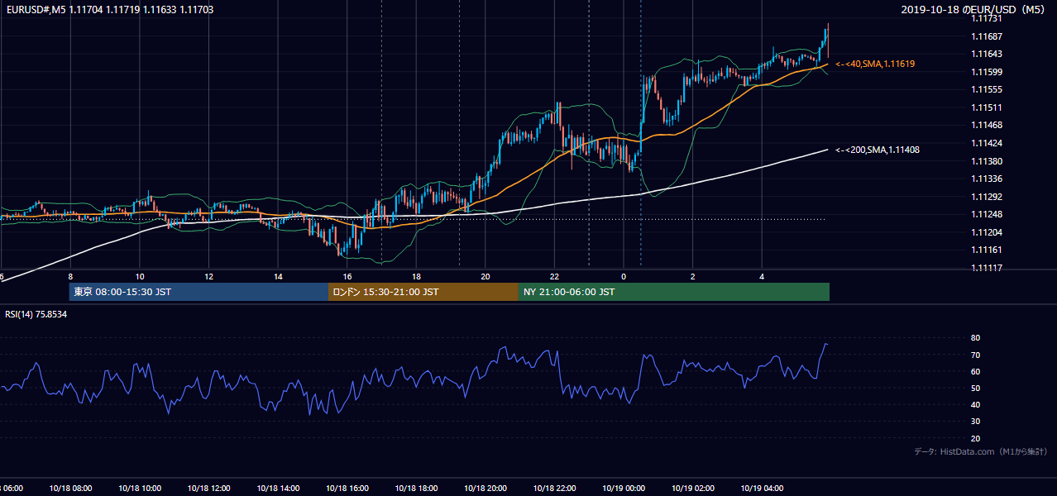Click price axis value 1.11424
The height and width of the screenshot is (496, 1057).
[986, 143]
